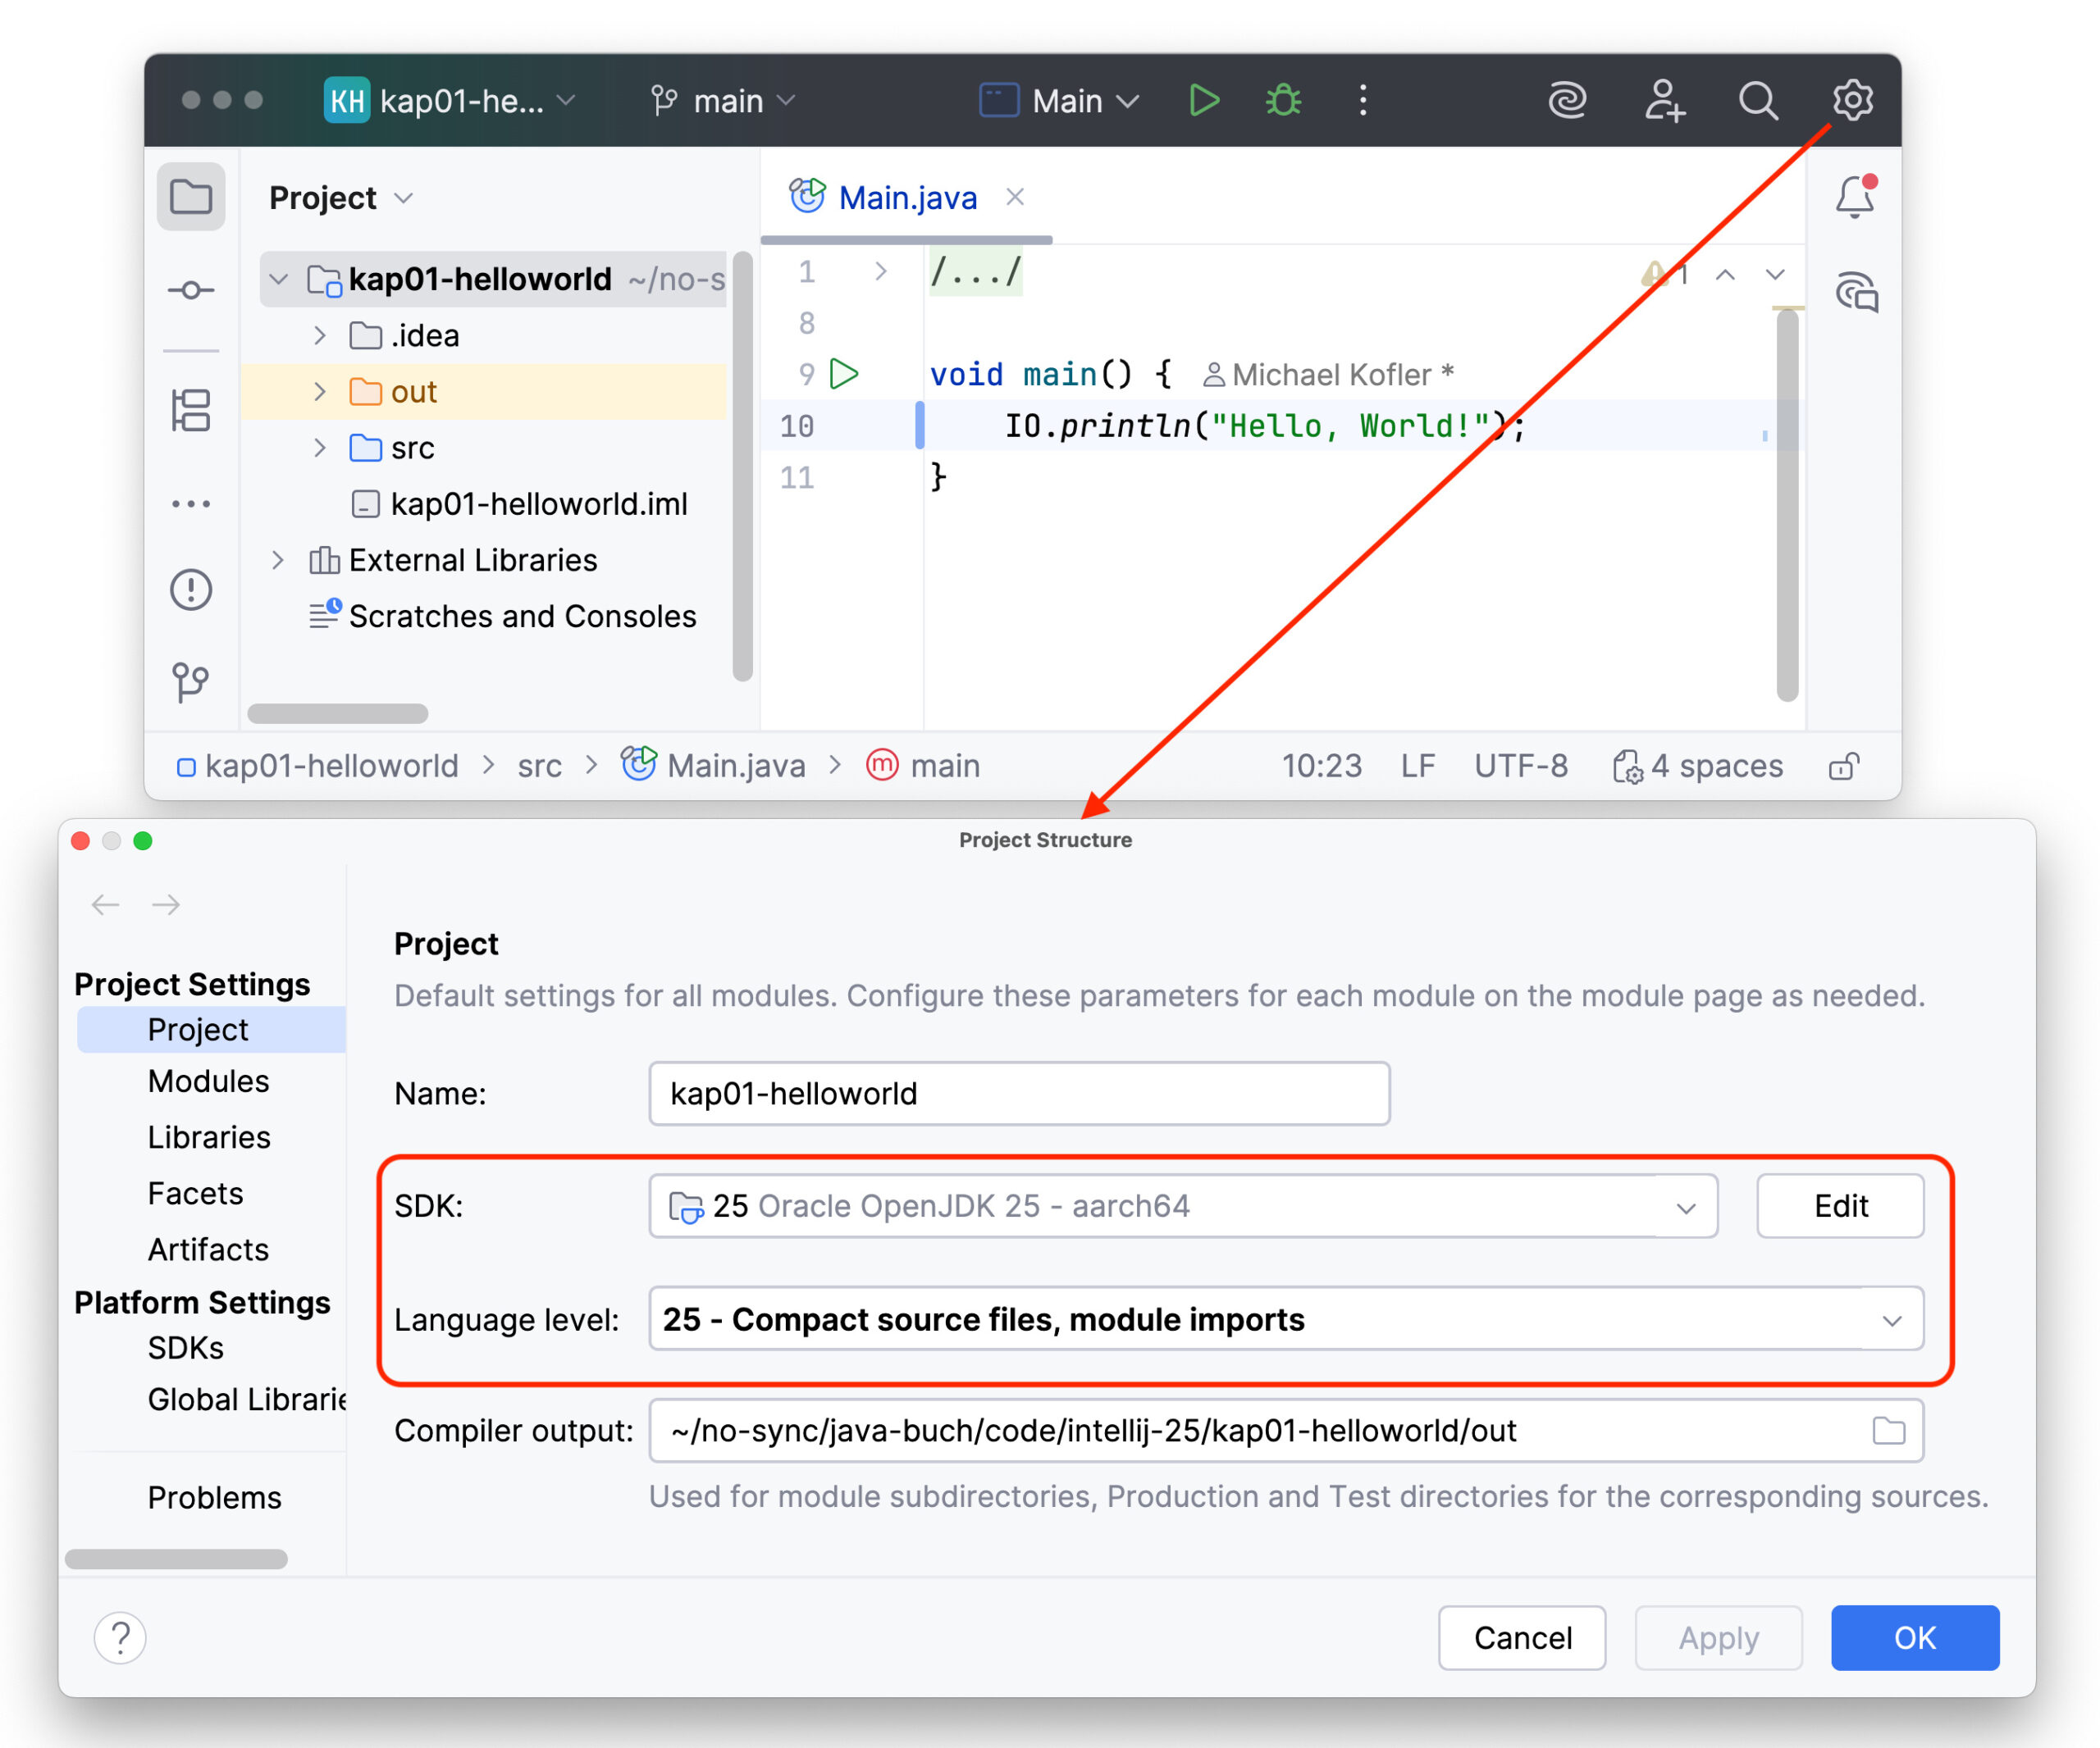Screen dimensions: 2100x1748
Task: Click the help question mark button
Action: [120, 1637]
